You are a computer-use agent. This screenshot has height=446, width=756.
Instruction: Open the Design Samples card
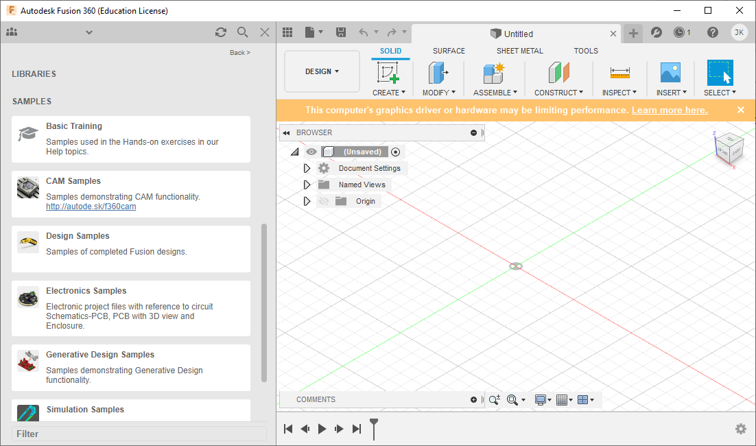(x=131, y=249)
